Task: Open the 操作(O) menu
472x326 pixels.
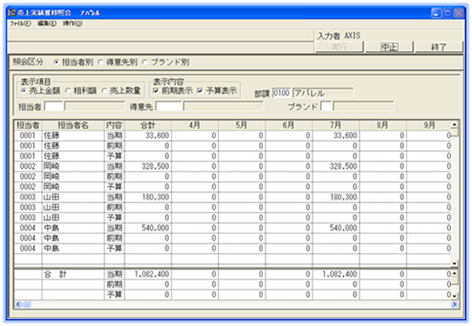Action: (x=72, y=24)
